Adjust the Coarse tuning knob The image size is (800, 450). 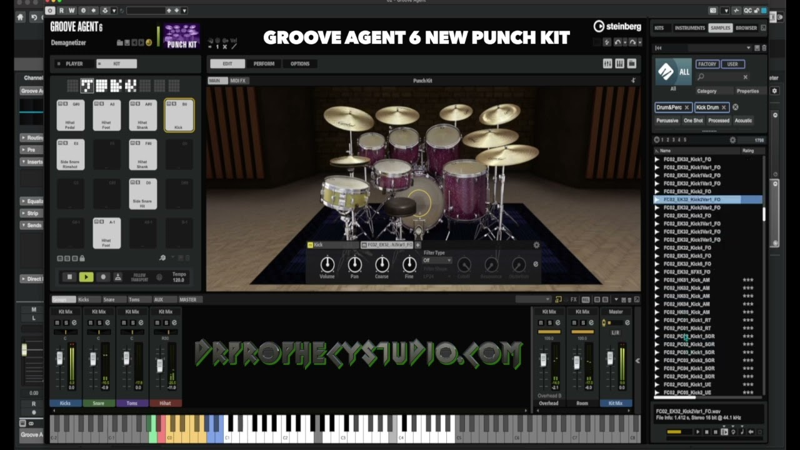382,264
